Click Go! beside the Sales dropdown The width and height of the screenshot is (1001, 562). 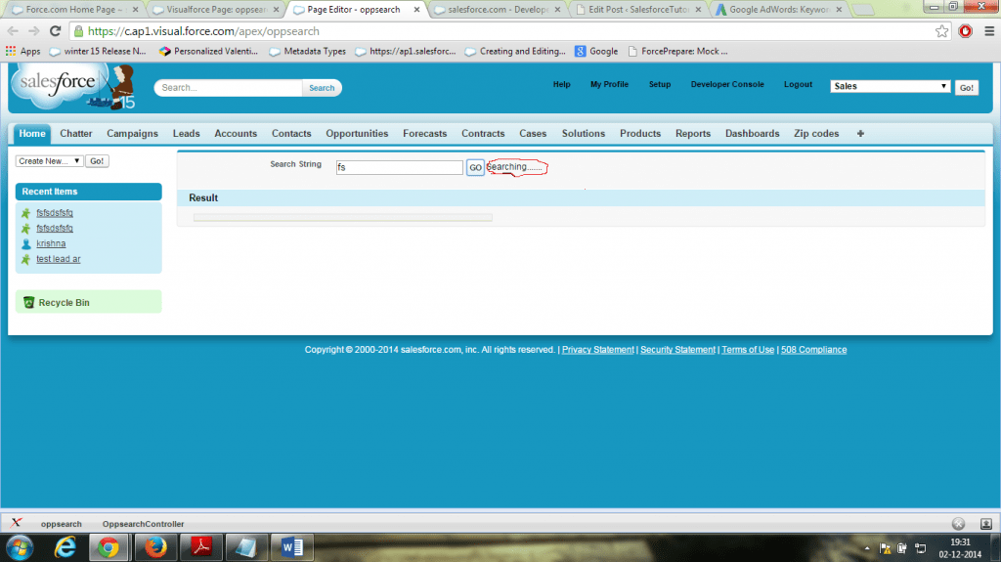tap(967, 88)
